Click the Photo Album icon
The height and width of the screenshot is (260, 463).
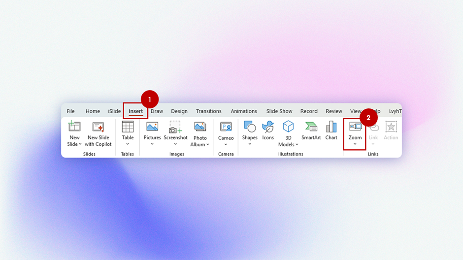pos(200,127)
